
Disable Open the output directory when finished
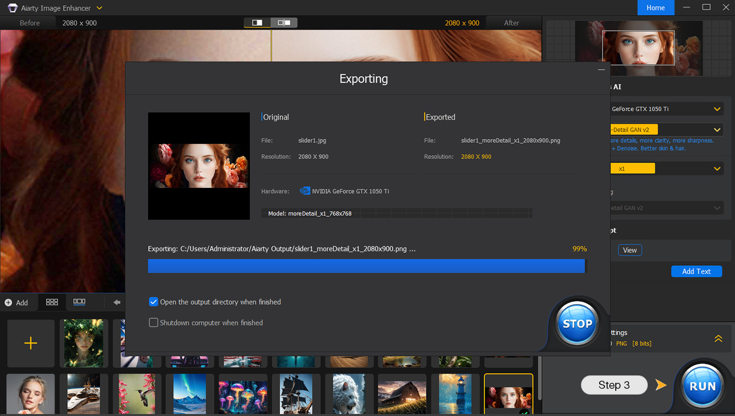point(154,302)
